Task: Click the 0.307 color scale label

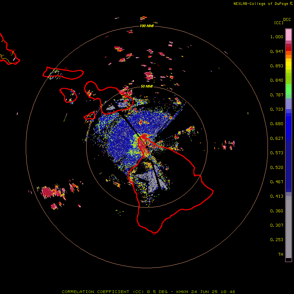Action: coord(277,225)
